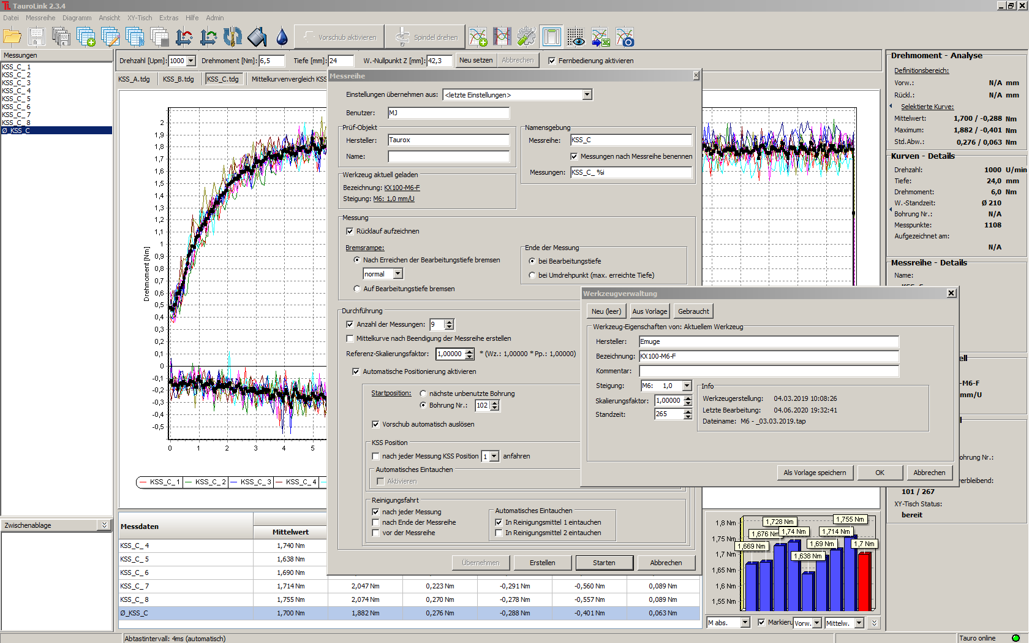
Task: Switch to the KSS_A.tdg tab
Action: [134, 79]
